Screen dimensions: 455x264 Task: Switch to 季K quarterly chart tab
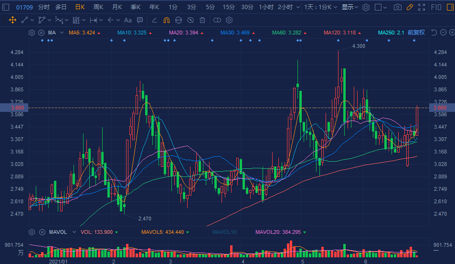[x=136, y=7]
